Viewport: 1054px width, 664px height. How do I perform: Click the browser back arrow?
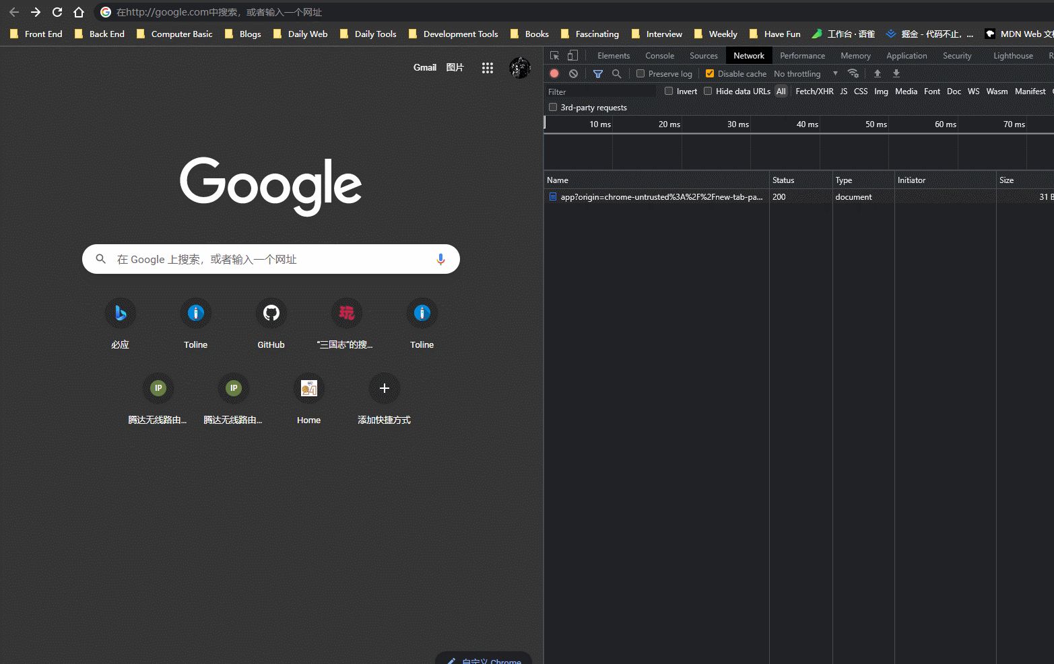point(14,12)
